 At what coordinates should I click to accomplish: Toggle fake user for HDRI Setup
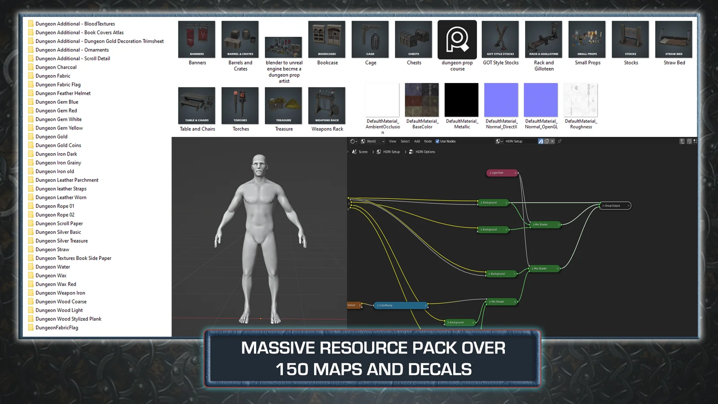click(x=541, y=141)
